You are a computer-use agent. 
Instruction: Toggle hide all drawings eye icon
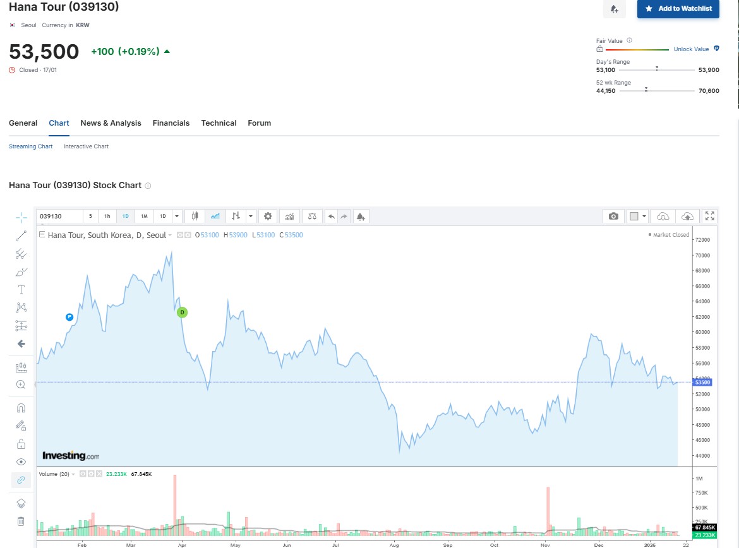point(21,462)
